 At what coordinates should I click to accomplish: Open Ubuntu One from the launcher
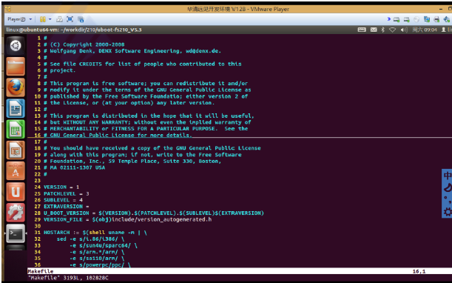click(16, 191)
